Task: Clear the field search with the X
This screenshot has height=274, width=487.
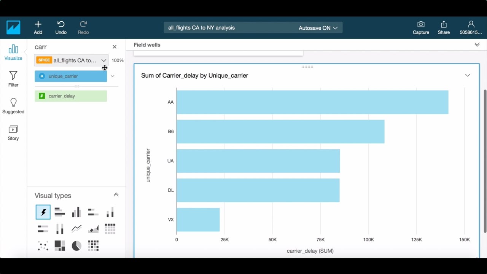Action: [115, 47]
